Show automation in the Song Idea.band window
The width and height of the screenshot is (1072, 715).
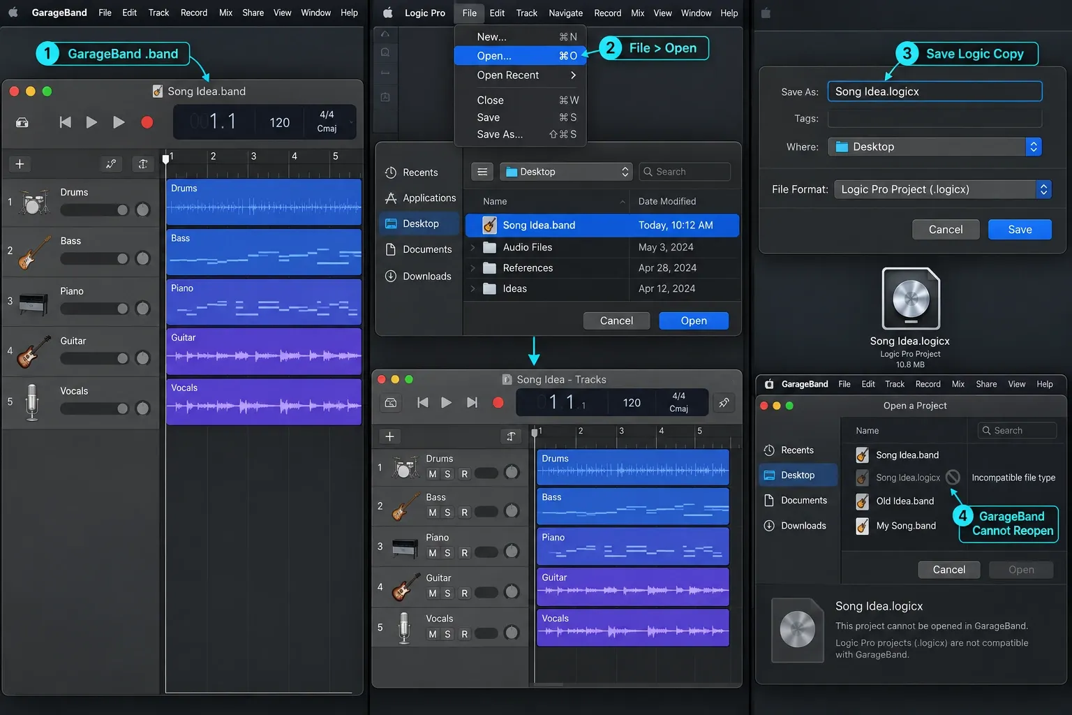[x=111, y=164]
